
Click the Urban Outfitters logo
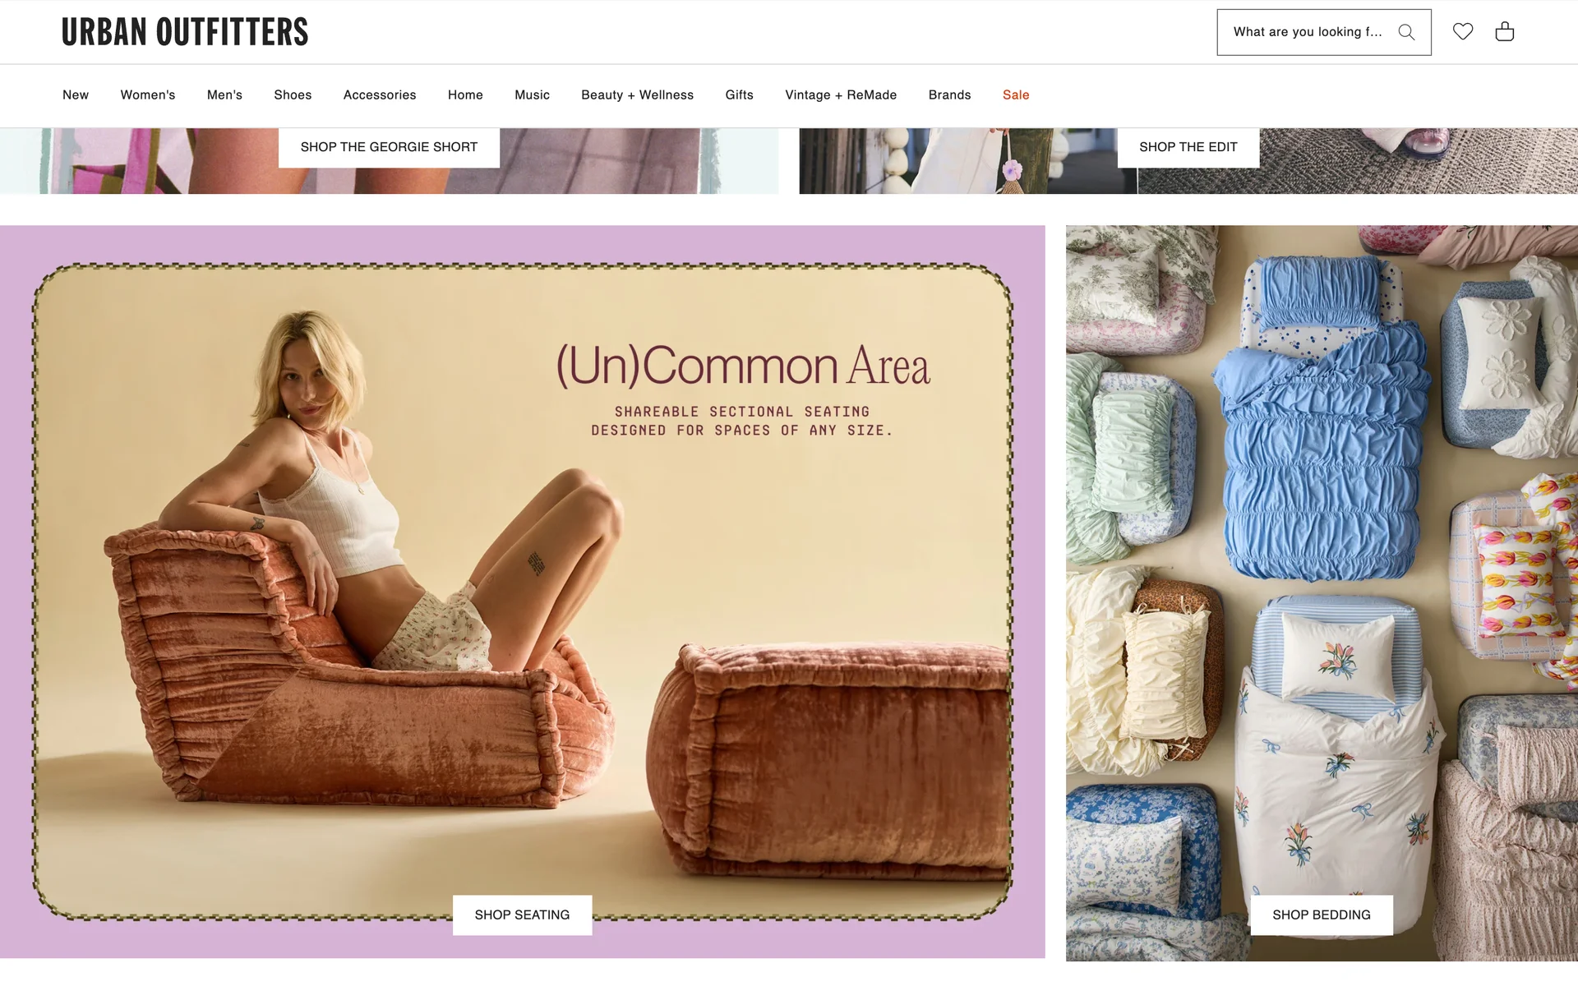[185, 32]
